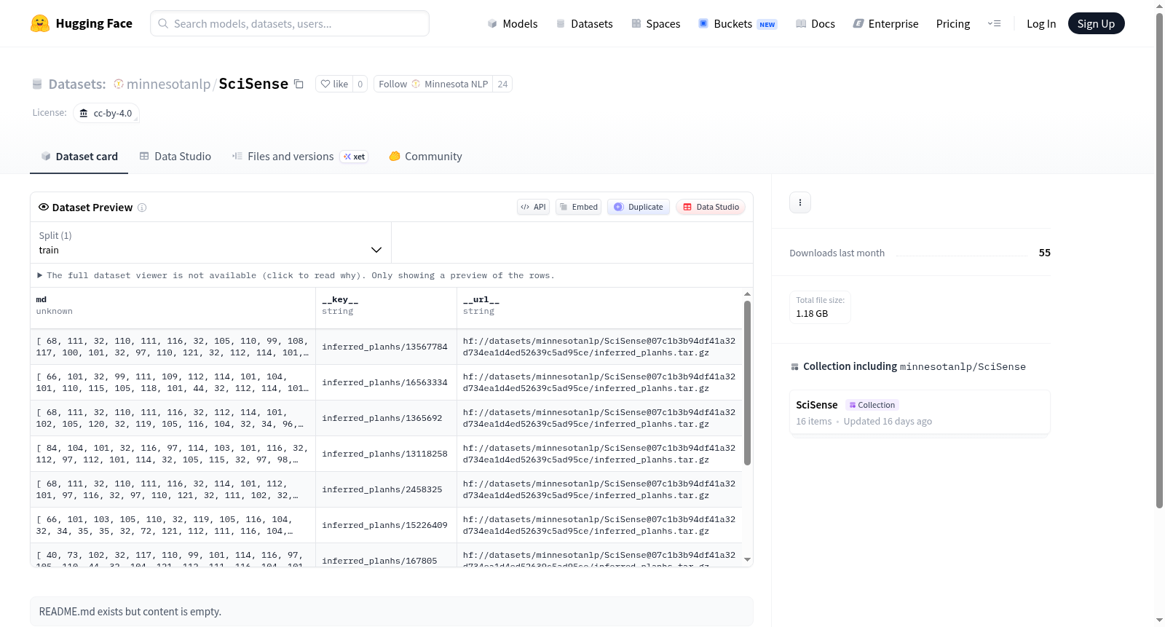Open Spaces in the top navigation

tap(656, 23)
